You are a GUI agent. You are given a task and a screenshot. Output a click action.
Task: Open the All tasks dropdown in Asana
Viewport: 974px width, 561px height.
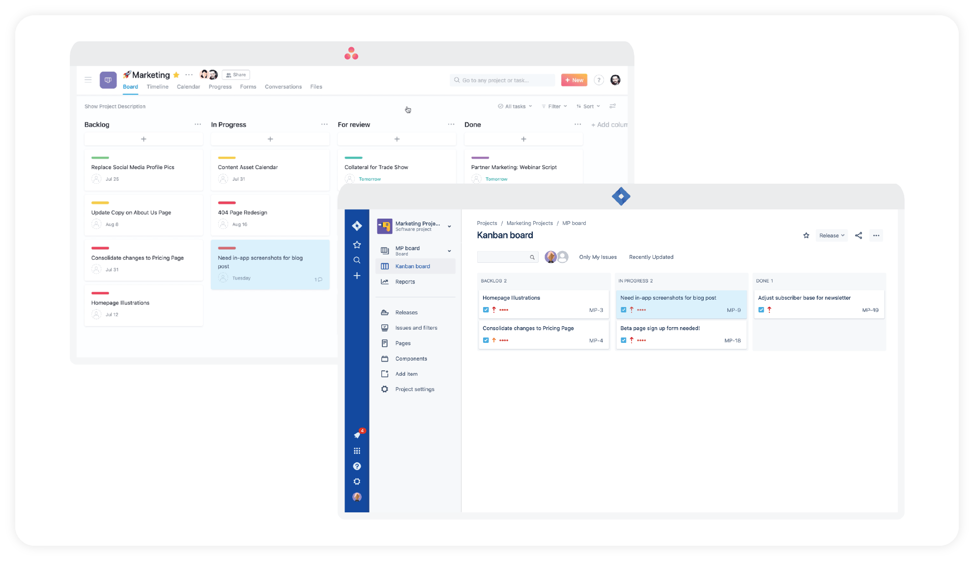515,107
